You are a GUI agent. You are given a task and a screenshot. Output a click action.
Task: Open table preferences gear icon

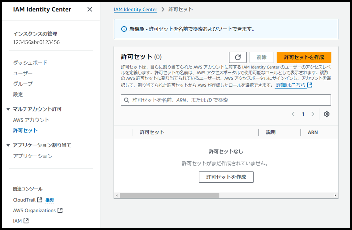coord(327,114)
